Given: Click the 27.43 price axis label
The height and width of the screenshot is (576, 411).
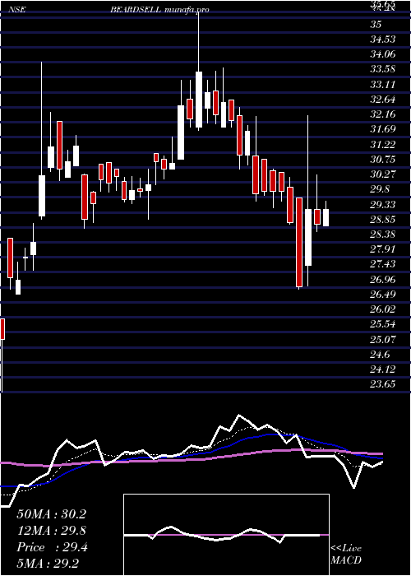Looking at the screenshot, I should point(382,264).
